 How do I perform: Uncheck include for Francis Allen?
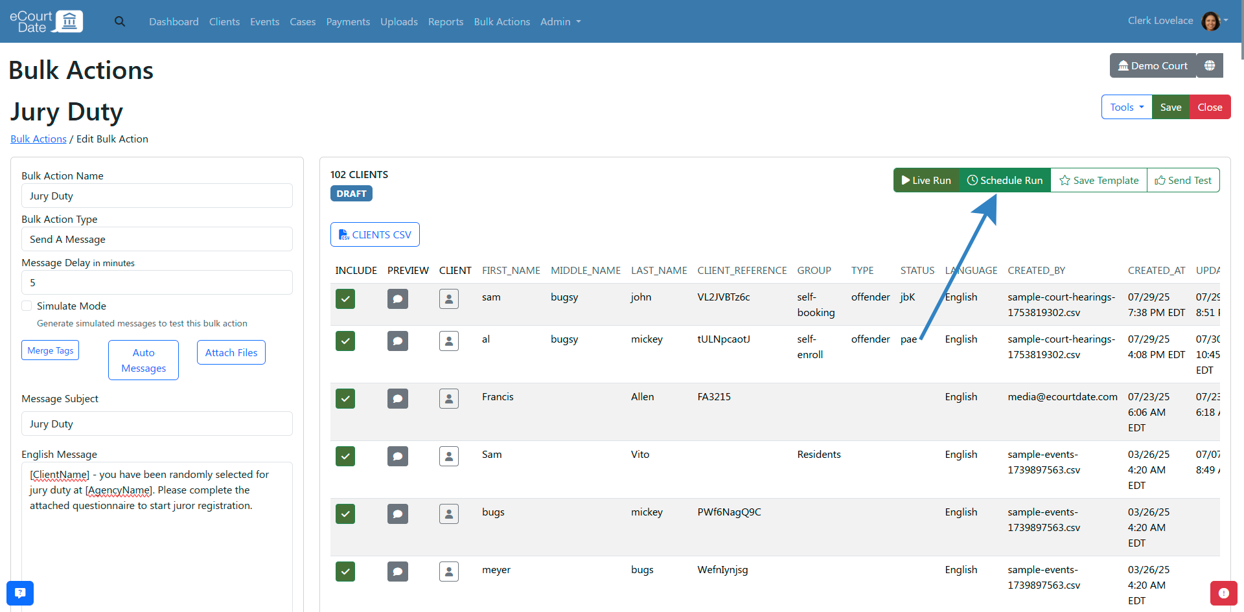[345, 398]
